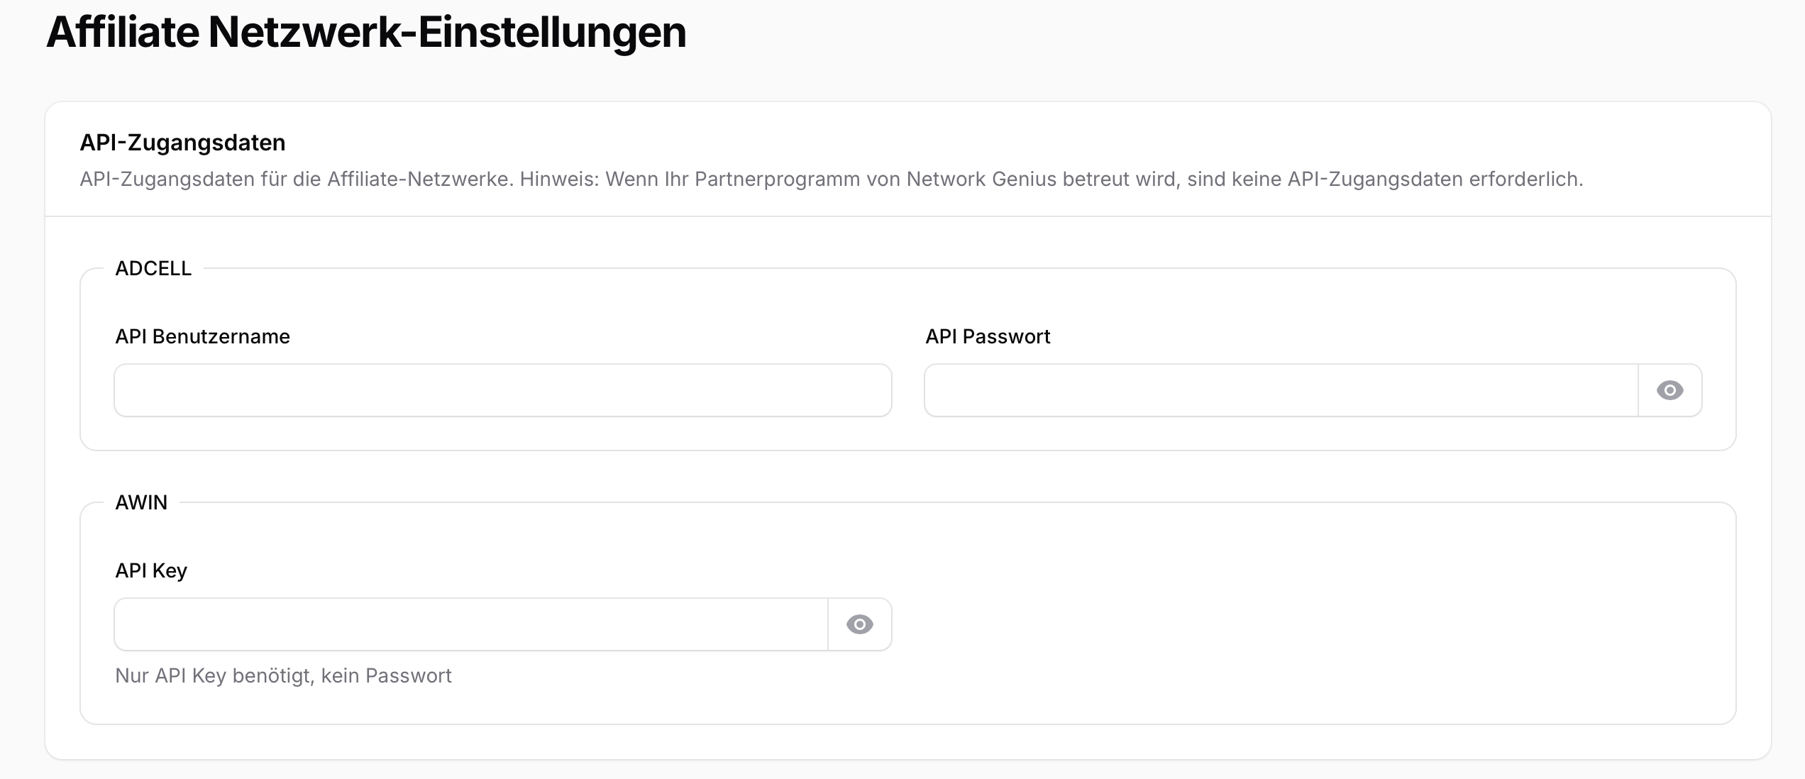The width and height of the screenshot is (1805, 779).
Task: Click the API-Zugangsdaten section heading
Action: pyautogui.click(x=182, y=143)
